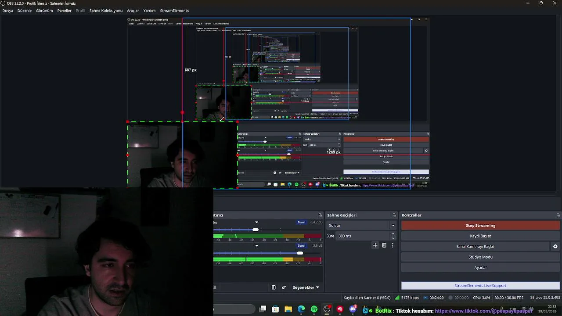Undock the Kontroller panel

[x=558, y=215]
